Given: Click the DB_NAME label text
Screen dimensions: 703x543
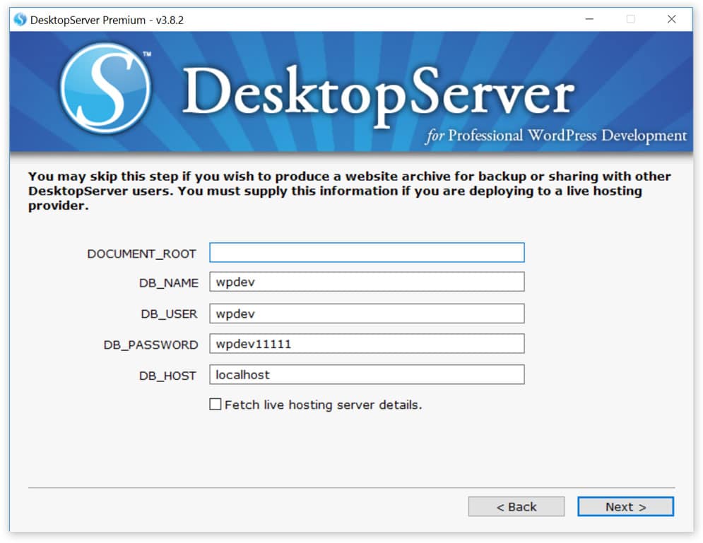Looking at the screenshot, I should tap(169, 283).
